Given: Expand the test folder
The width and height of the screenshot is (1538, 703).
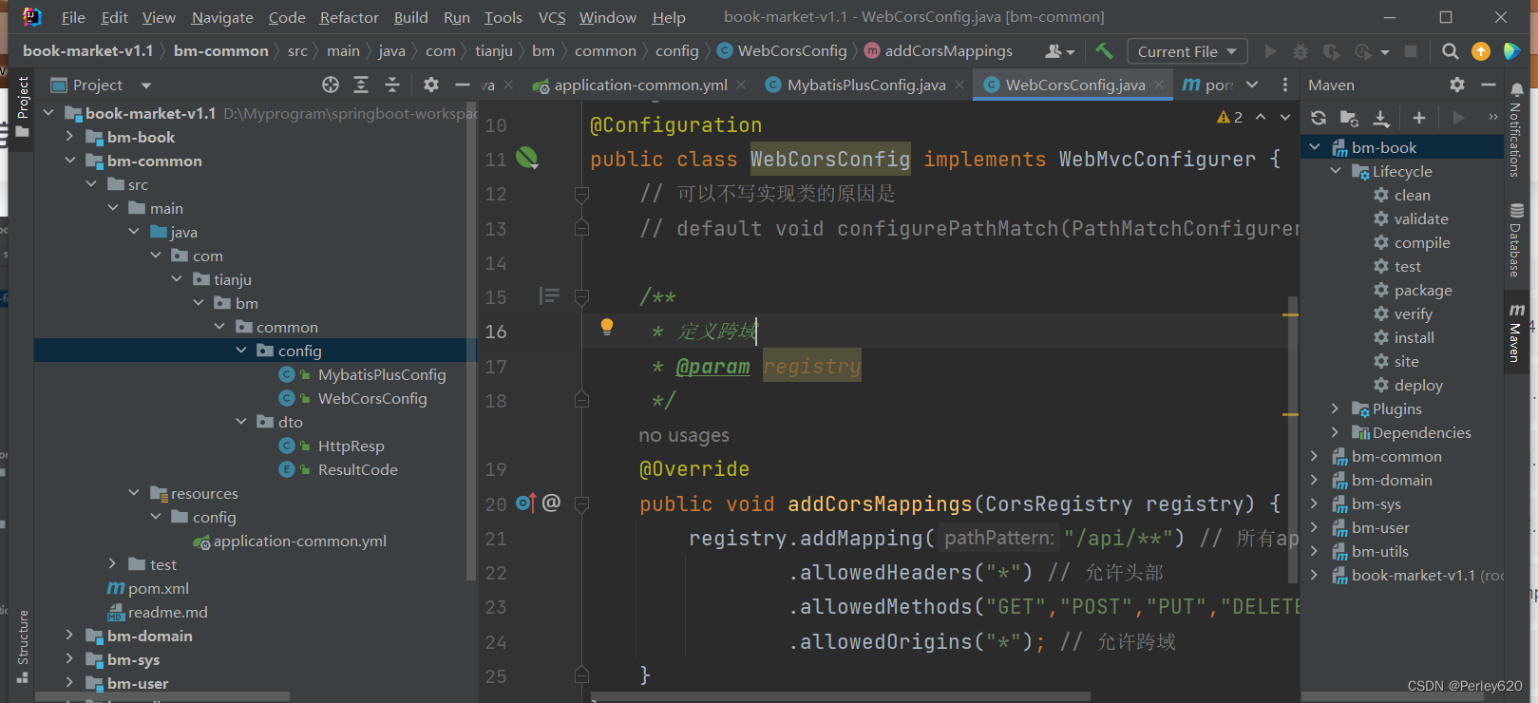Looking at the screenshot, I should [112, 564].
